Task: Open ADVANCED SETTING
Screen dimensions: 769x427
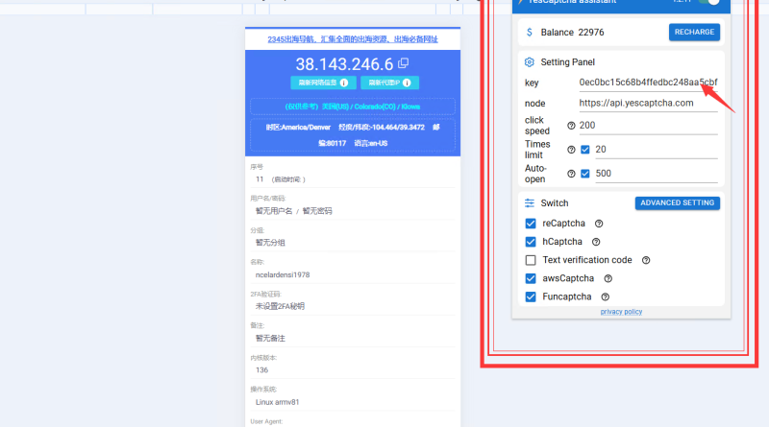Action: (677, 203)
